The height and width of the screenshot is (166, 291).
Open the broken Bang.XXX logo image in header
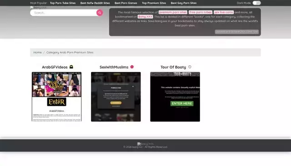point(38,8)
